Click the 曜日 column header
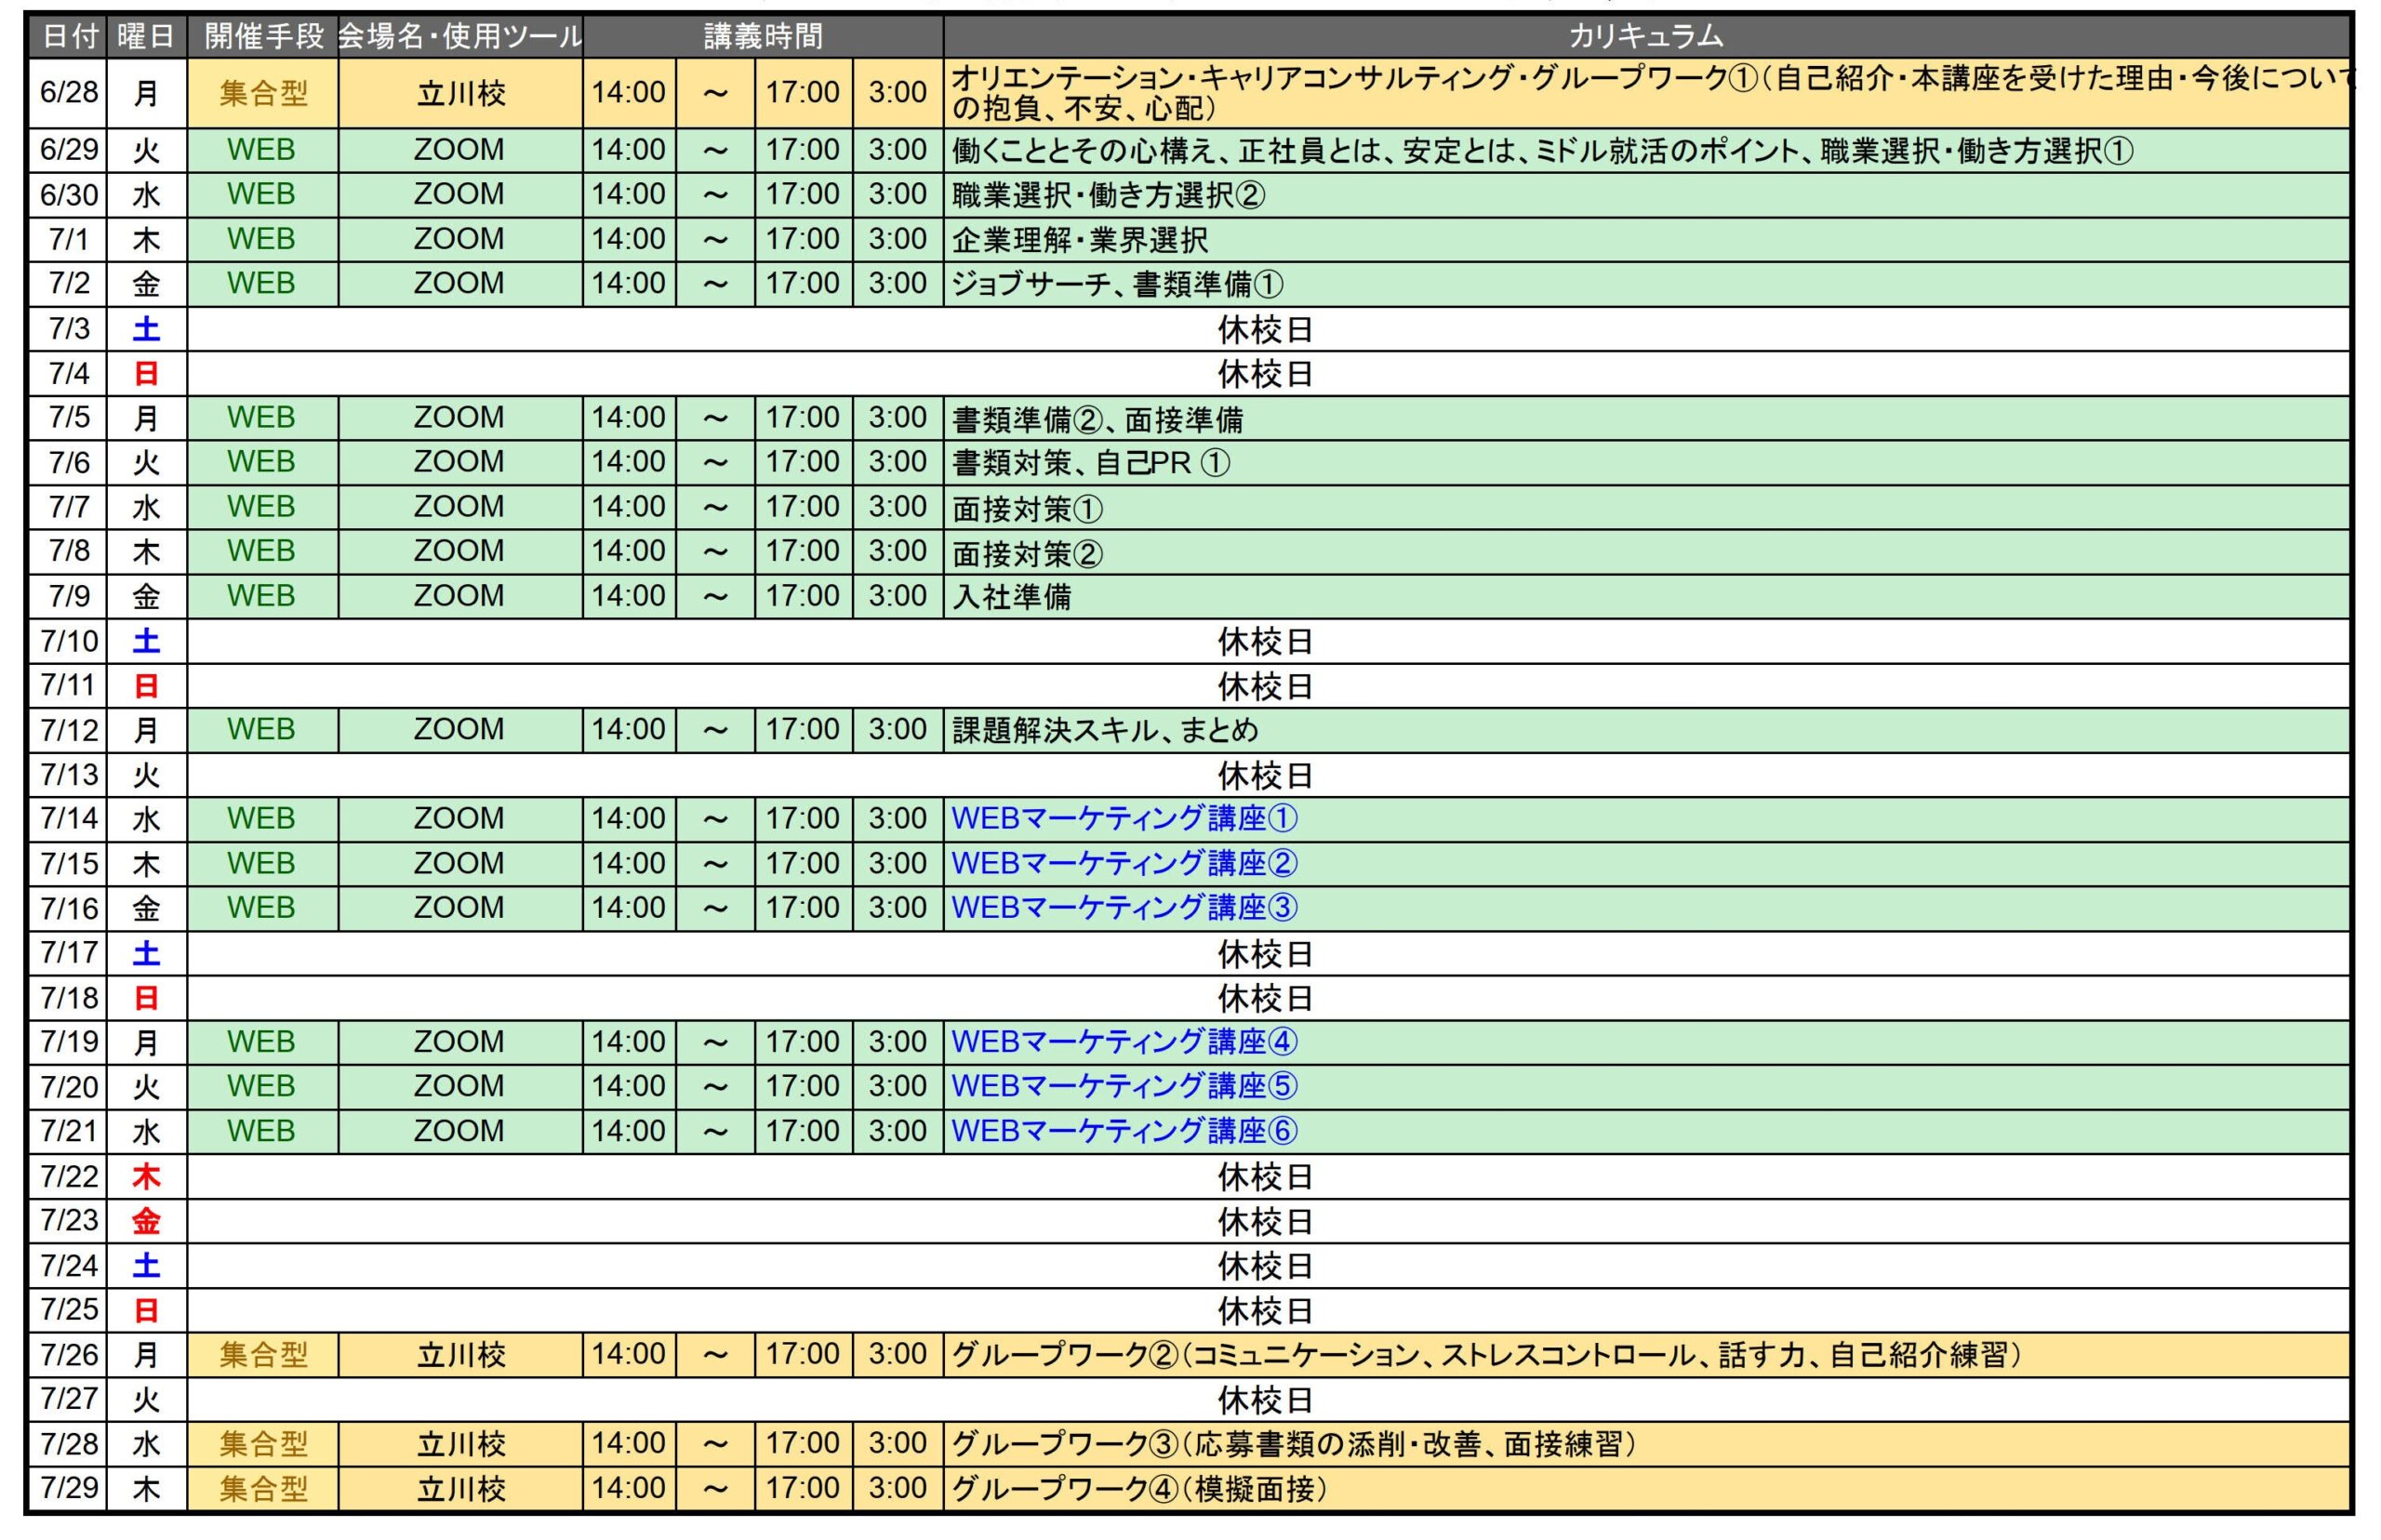This screenshot has width=2381, height=1540. tap(146, 37)
